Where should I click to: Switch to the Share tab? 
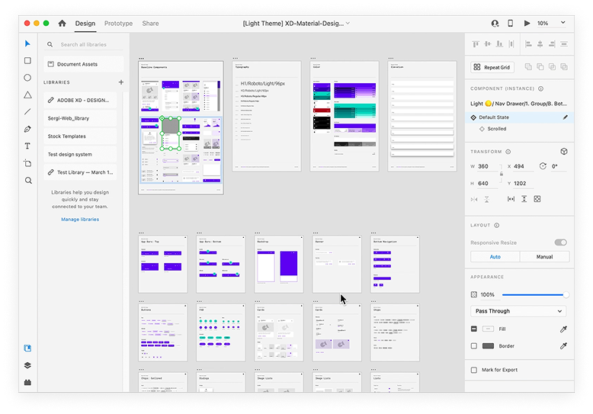pyautogui.click(x=150, y=24)
